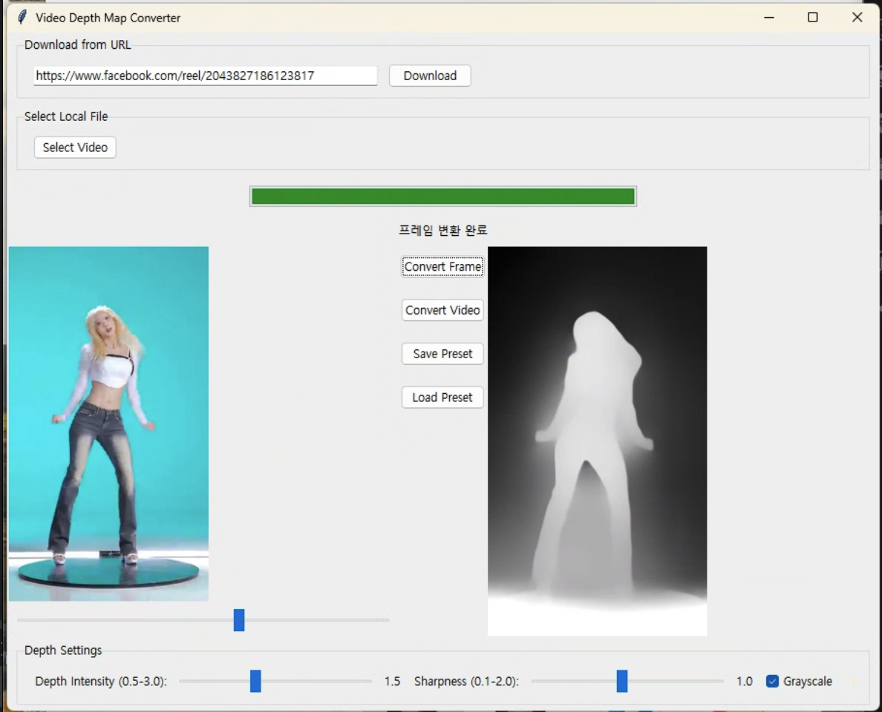Viewport: 882px width, 712px height.
Task: Open the Select Video file picker
Action: pyautogui.click(x=75, y=148)
